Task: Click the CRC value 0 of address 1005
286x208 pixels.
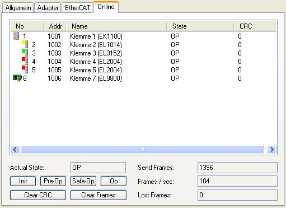Action: 240,70
